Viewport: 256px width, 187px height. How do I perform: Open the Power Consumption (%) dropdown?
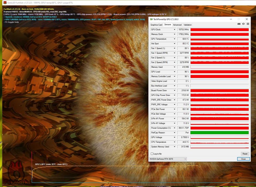(174, 128)
